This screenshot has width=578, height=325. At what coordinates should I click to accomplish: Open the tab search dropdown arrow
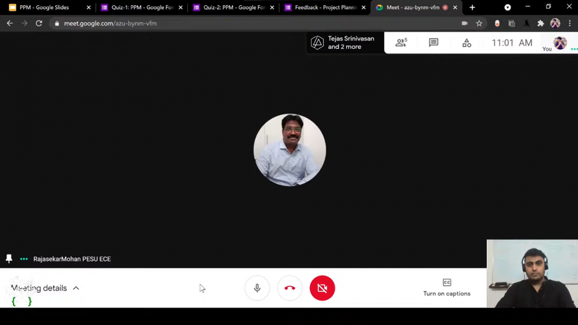tap(507, 7)
